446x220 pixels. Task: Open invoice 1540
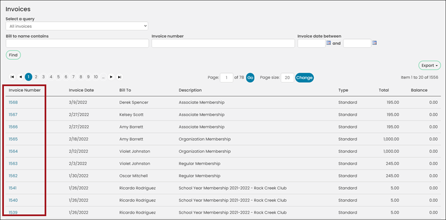coord(13,200)
